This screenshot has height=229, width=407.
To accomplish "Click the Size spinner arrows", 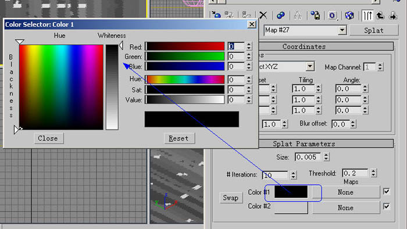I will pyautogui.click(x=326, y=157).
